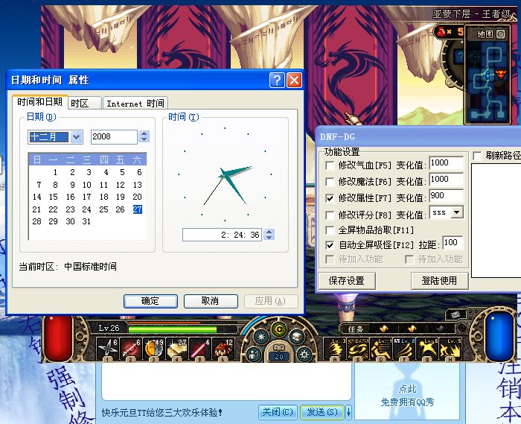
Task: Enable 修改气血[F5] checkbox
Action: point(330,165)
